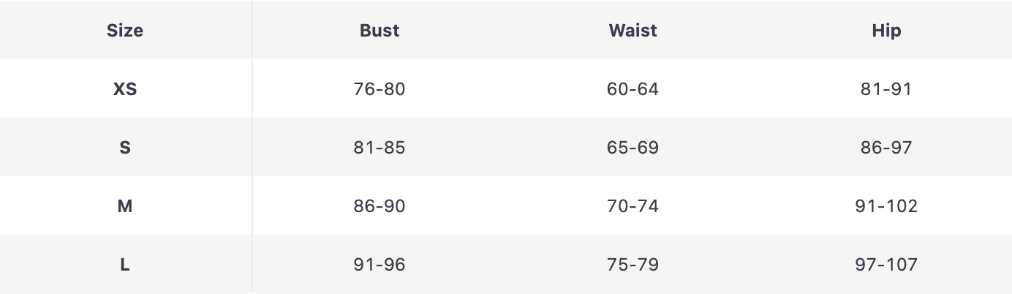This screenshot has height=294, width=1012.
Task: Click the M hip value 91-102
Action: [x=886, y=206]
